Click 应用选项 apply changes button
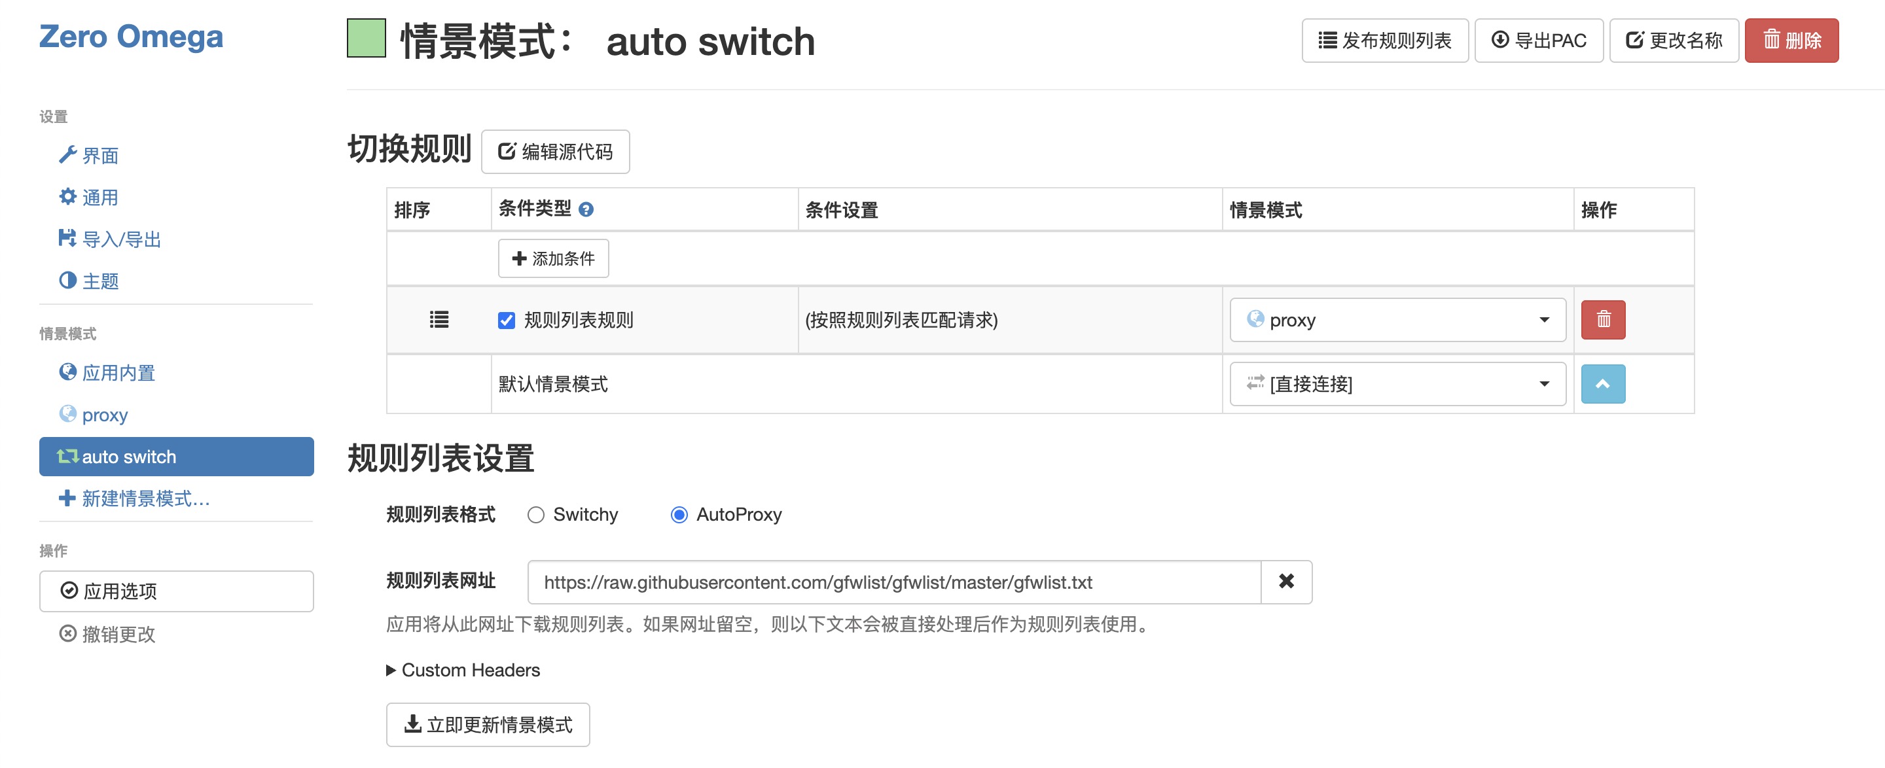Image resolution: width=1885 pixels, height=768 pixels. point(176,591)
